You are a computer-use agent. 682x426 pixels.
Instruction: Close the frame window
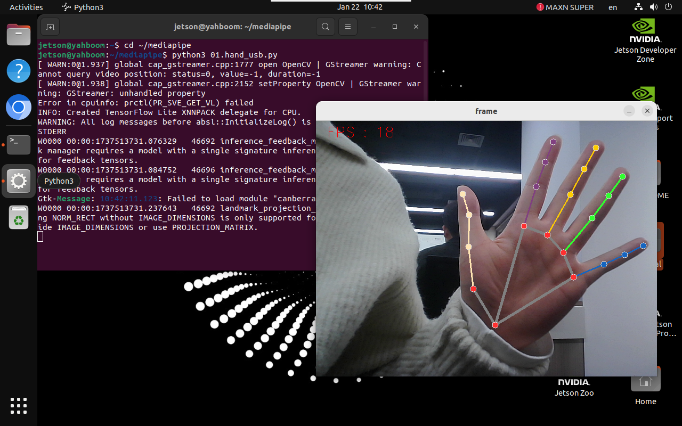pyautogui.click(x=647, y=111)
